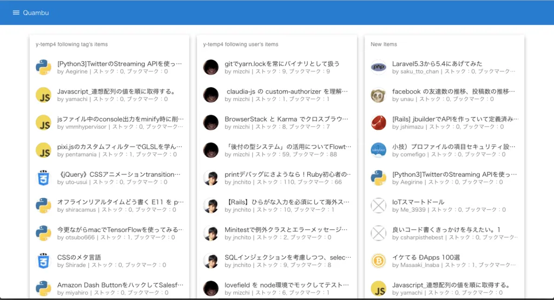Image resolution: width=554 pixels, height=300 pixels.
Task: Click the CSS3 icon next to jQuery article
Action: coord(43,178)
